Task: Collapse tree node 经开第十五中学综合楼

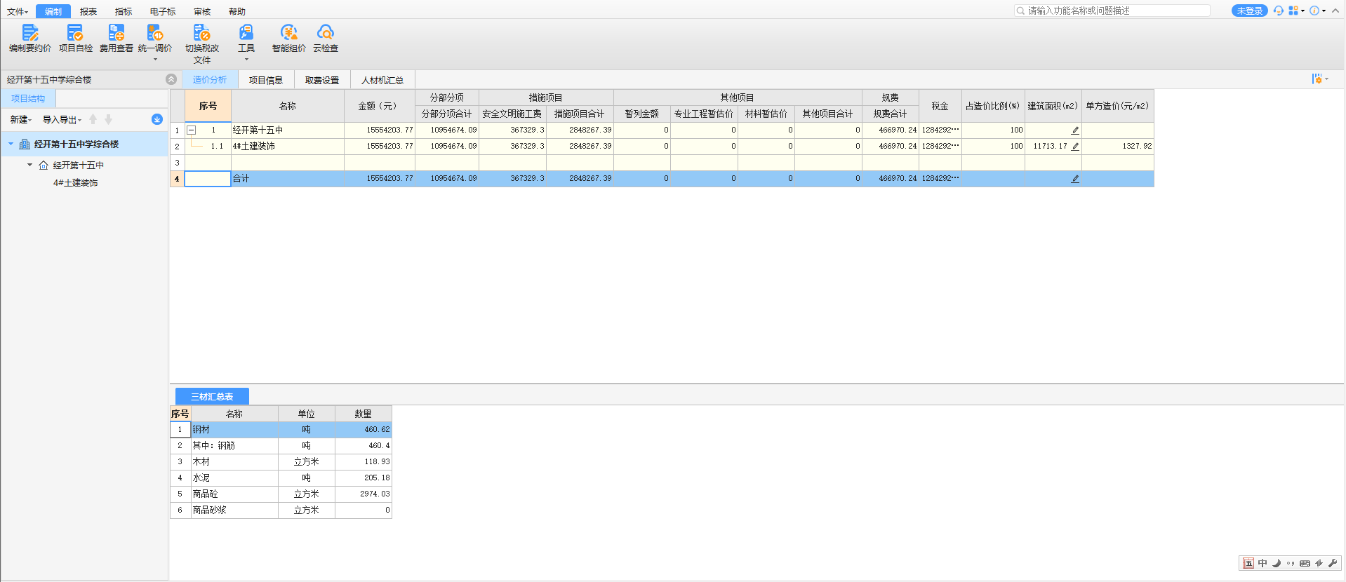Action: (11, 144)
